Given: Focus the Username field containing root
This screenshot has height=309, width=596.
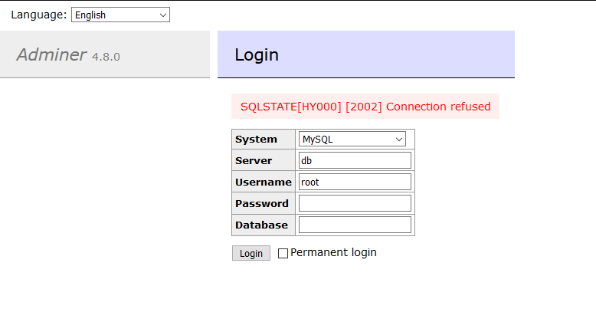Looking at the screenshot, I should (x=355, y=182).
